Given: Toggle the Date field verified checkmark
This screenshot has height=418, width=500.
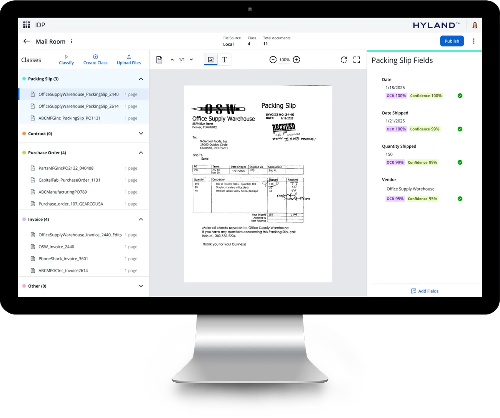Looking at the screenshot, I should (x=460, y=95).
